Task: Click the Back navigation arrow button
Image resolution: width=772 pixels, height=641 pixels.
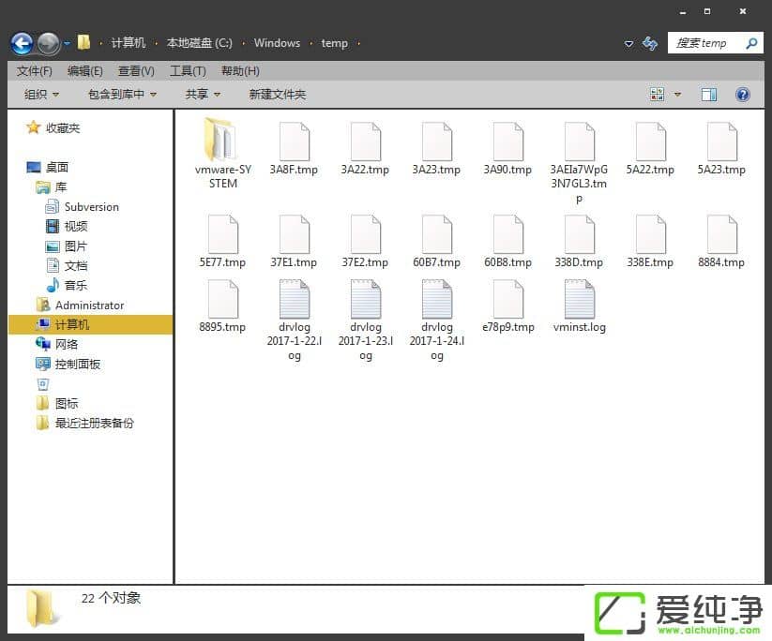Action: 22,43
